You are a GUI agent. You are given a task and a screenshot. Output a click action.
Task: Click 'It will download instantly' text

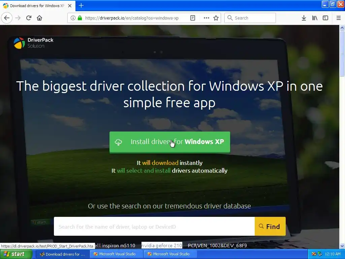pos(169,163)
